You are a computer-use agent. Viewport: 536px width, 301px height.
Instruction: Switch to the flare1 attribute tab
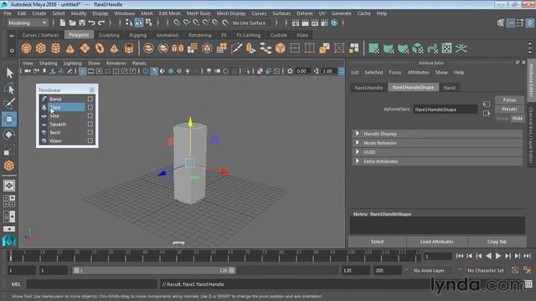tap(449, 87)
